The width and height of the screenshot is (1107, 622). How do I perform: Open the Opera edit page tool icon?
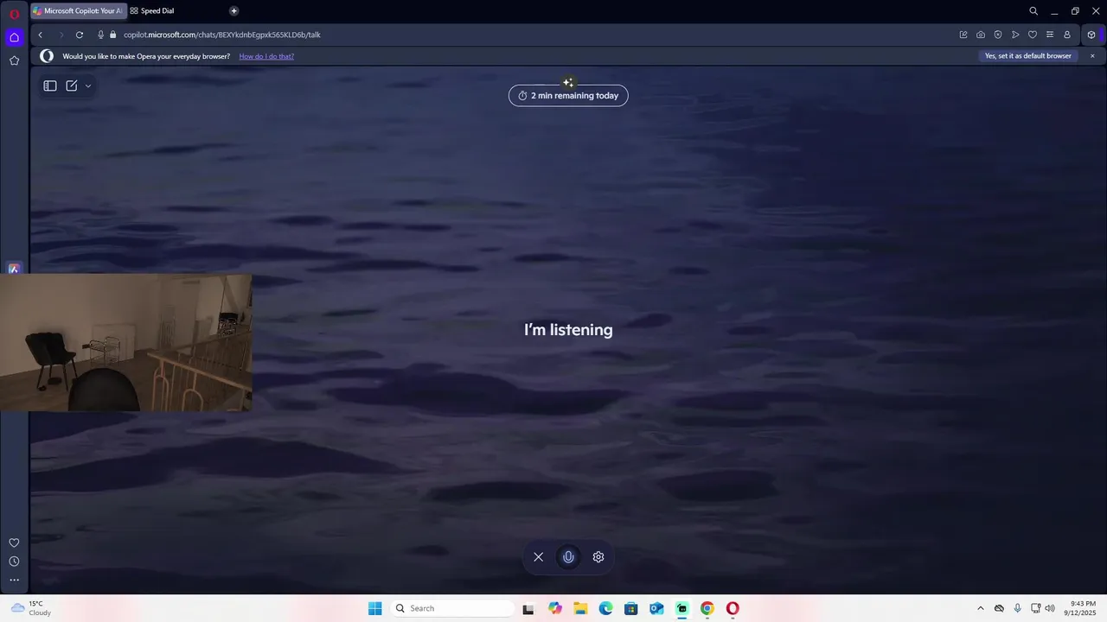[x=963, y=35]
